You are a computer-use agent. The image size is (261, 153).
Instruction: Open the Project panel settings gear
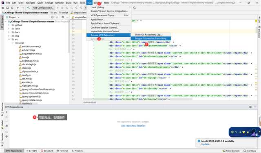(x=62, y=17)
